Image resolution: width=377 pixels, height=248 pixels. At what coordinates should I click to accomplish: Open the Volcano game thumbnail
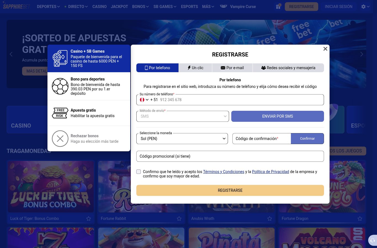tap(322, 238)
